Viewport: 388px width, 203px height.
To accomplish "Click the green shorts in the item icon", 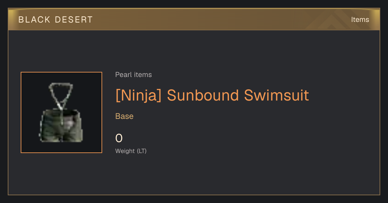I will pyautogui.click(x=61, y=126).
